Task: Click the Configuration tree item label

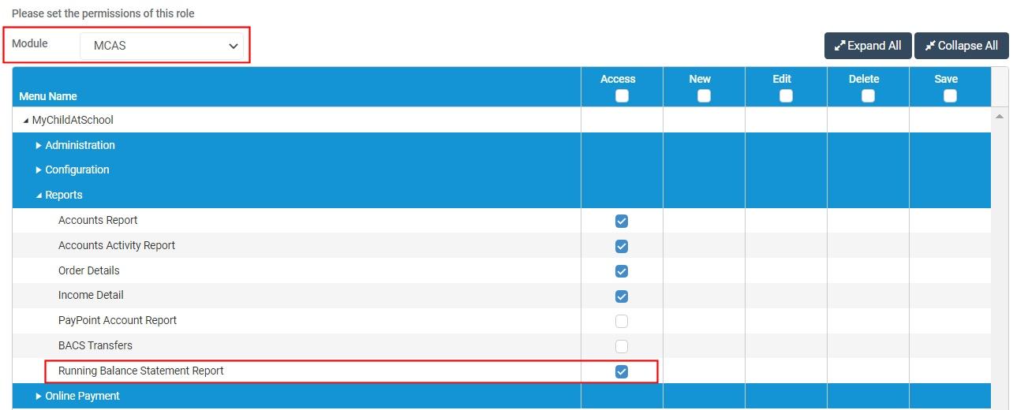Action: coord(77,170)
